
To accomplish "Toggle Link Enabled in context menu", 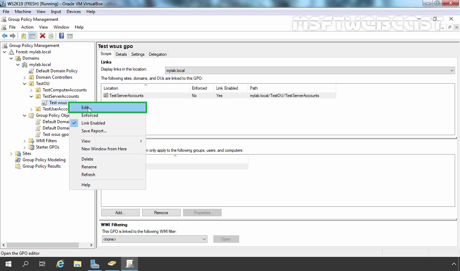I will click(x=93, y=123).
